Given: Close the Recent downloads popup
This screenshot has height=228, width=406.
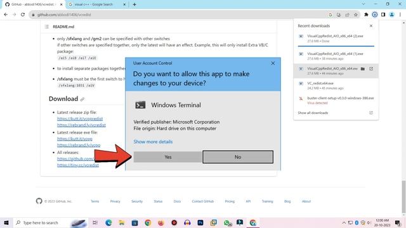Looking at the screenshot, I should click(371, 26).
